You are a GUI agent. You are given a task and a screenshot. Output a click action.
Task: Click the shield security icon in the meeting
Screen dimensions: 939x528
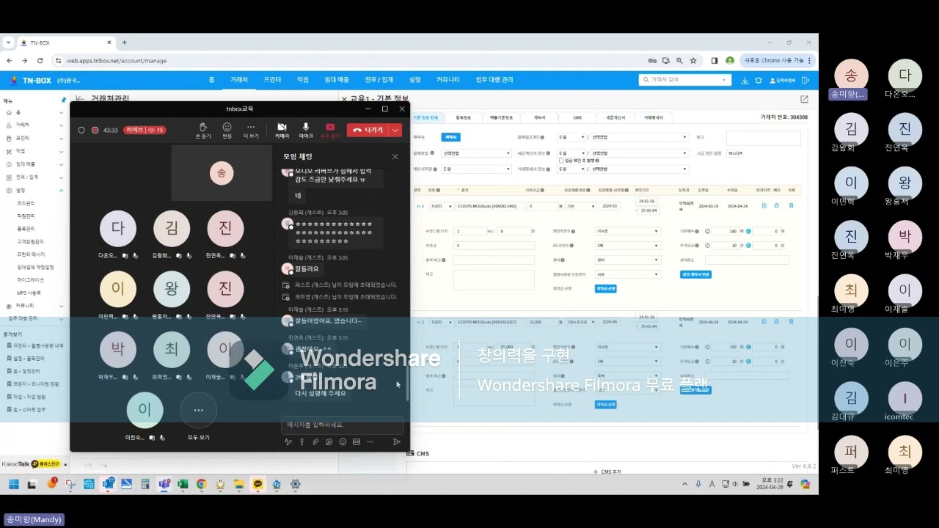tap(81, 130)
